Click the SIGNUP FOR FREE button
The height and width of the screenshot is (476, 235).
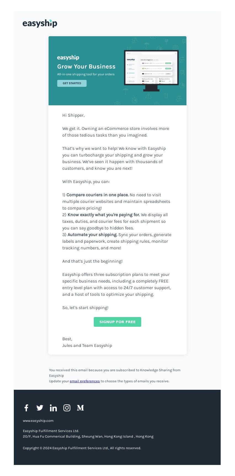click(x=117, y=322)
